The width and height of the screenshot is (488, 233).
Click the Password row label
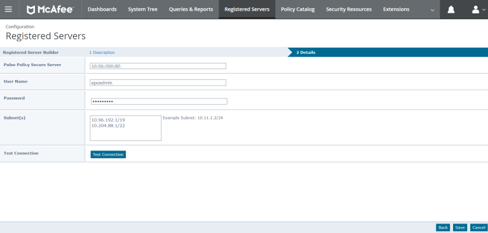pyautogui.click(x=14, y=98)
